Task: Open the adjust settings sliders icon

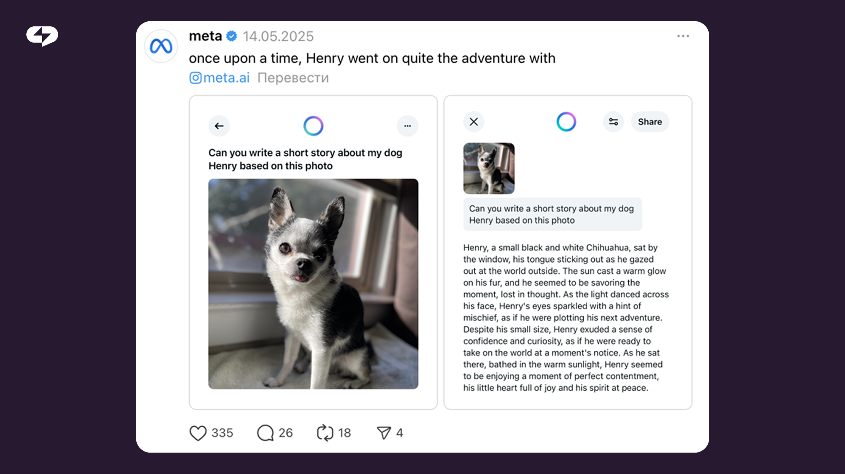Action: (x=613, y=122)
